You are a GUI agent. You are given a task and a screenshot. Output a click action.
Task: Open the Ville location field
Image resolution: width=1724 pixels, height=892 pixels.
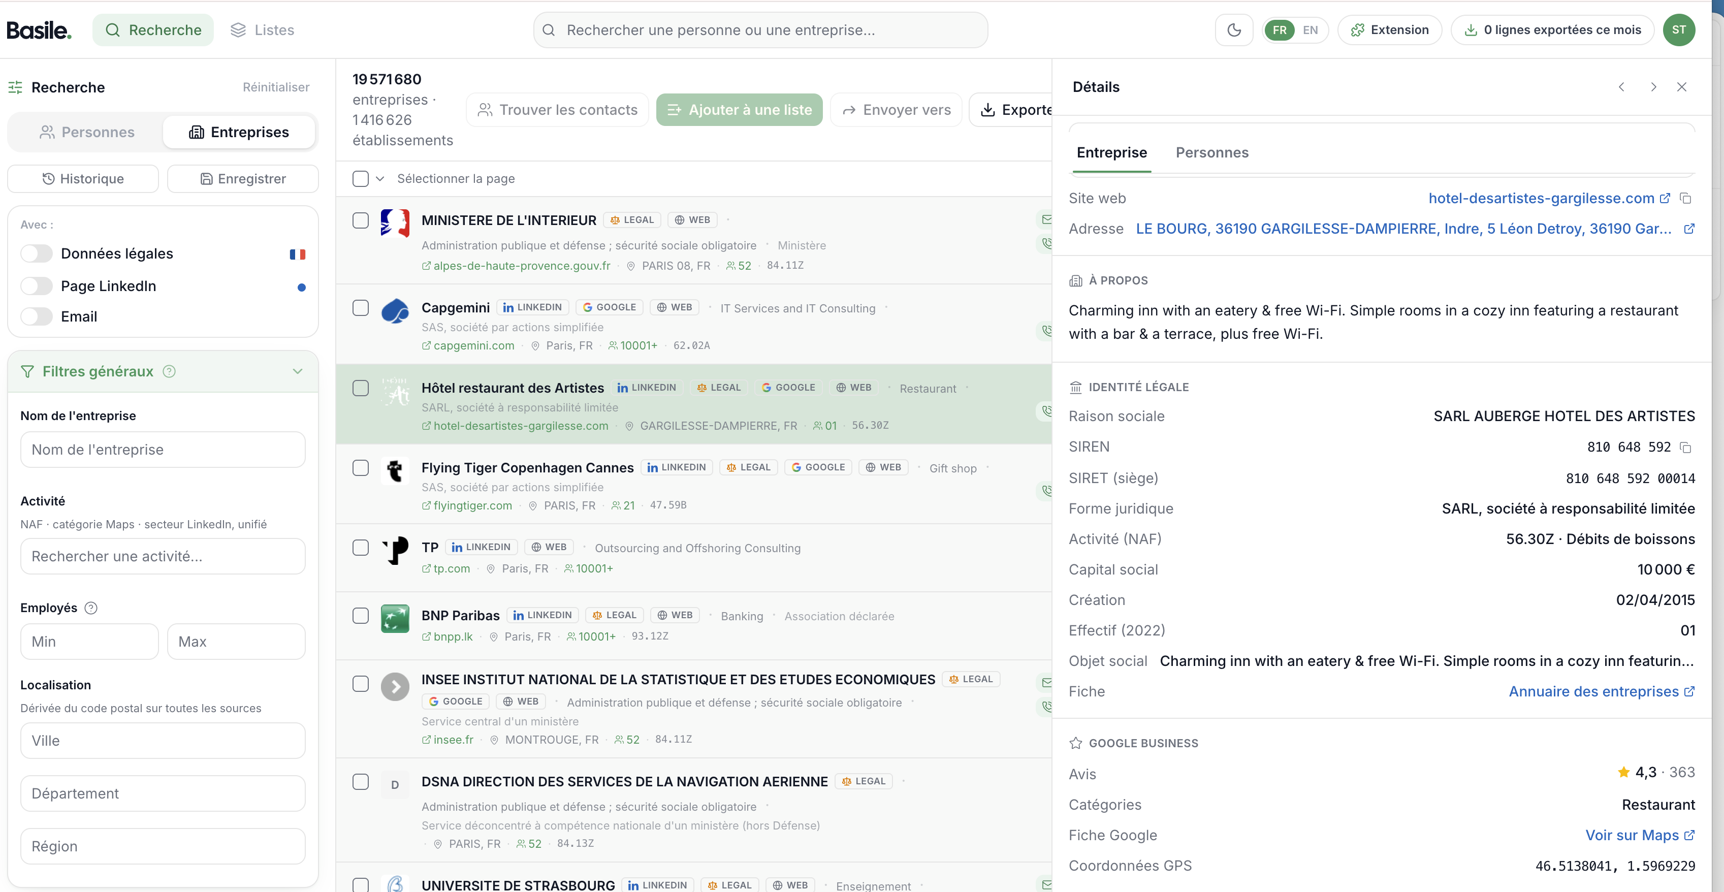coord(163,741)
